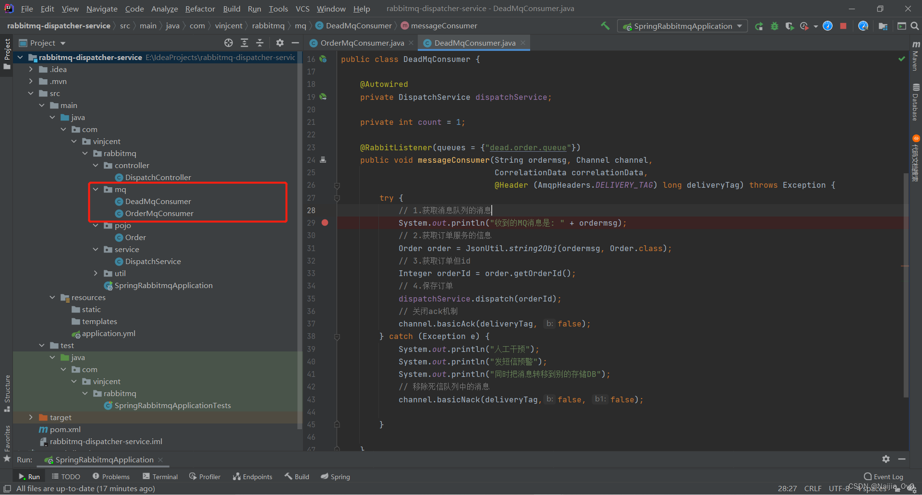This screenshot has width=922, height=495.
Task: Expand the target folder
Action: (31, 417)
